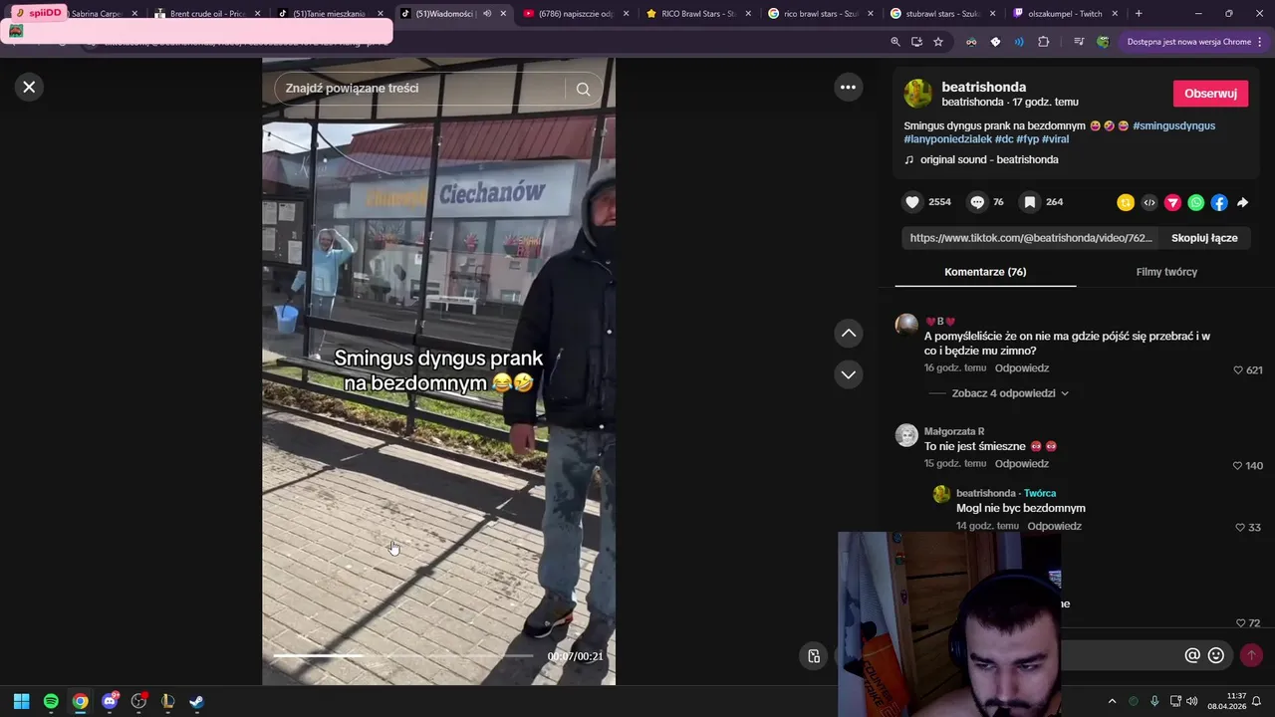Show hidden tray icons chevron
This screenshot has height=717, width=1275.
pyautogui.click(x=1112, y=701)
